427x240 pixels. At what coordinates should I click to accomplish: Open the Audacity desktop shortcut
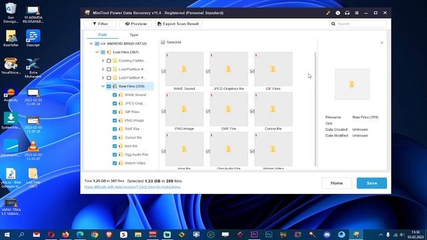tap(11, 95)
